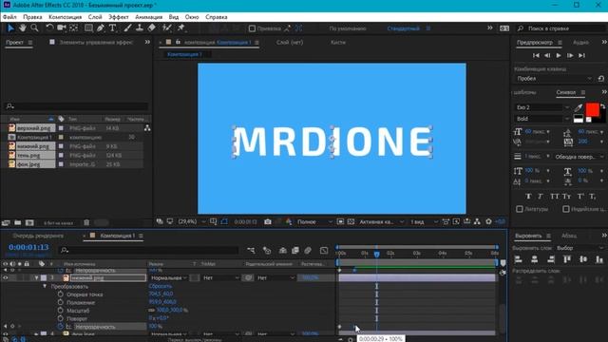Open the Композиция menu

tap(66, 17)
